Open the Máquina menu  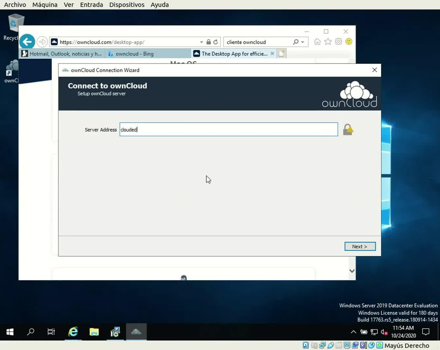(x=45, y=5)
